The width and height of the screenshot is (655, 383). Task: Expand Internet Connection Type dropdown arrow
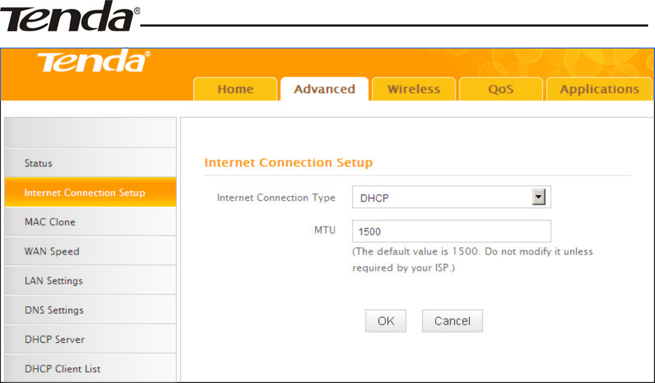539,197
